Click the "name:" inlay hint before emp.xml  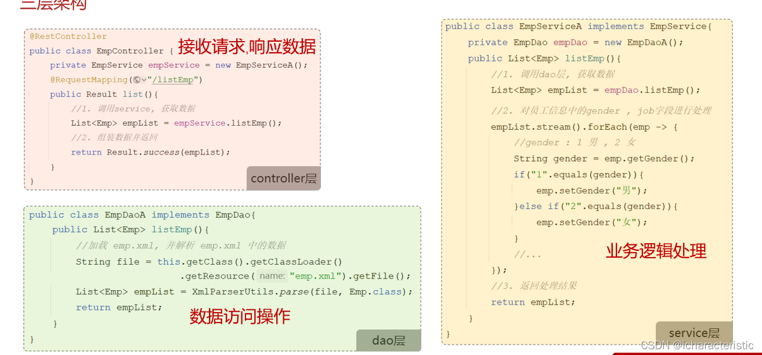(273, 276)
